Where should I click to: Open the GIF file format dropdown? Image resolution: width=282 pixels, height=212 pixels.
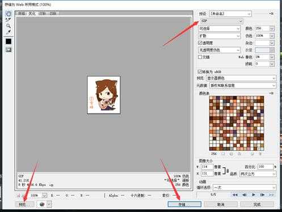(x=221, y=21)
